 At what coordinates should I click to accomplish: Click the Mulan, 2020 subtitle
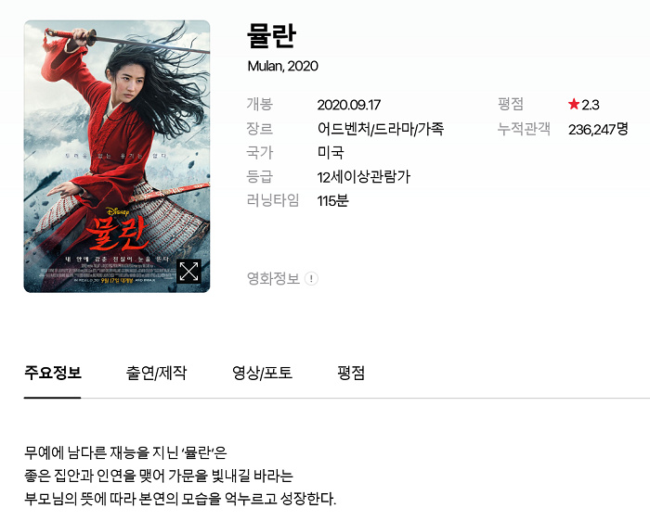[282, 66]
